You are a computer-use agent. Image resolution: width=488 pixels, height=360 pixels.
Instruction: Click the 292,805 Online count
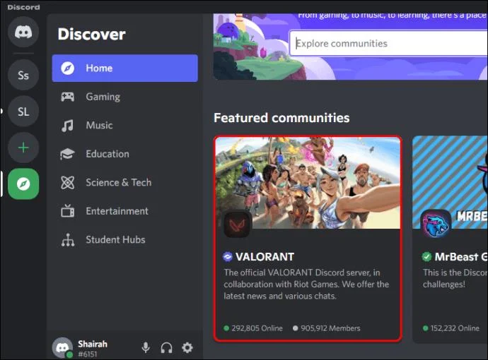pos(253,328)
